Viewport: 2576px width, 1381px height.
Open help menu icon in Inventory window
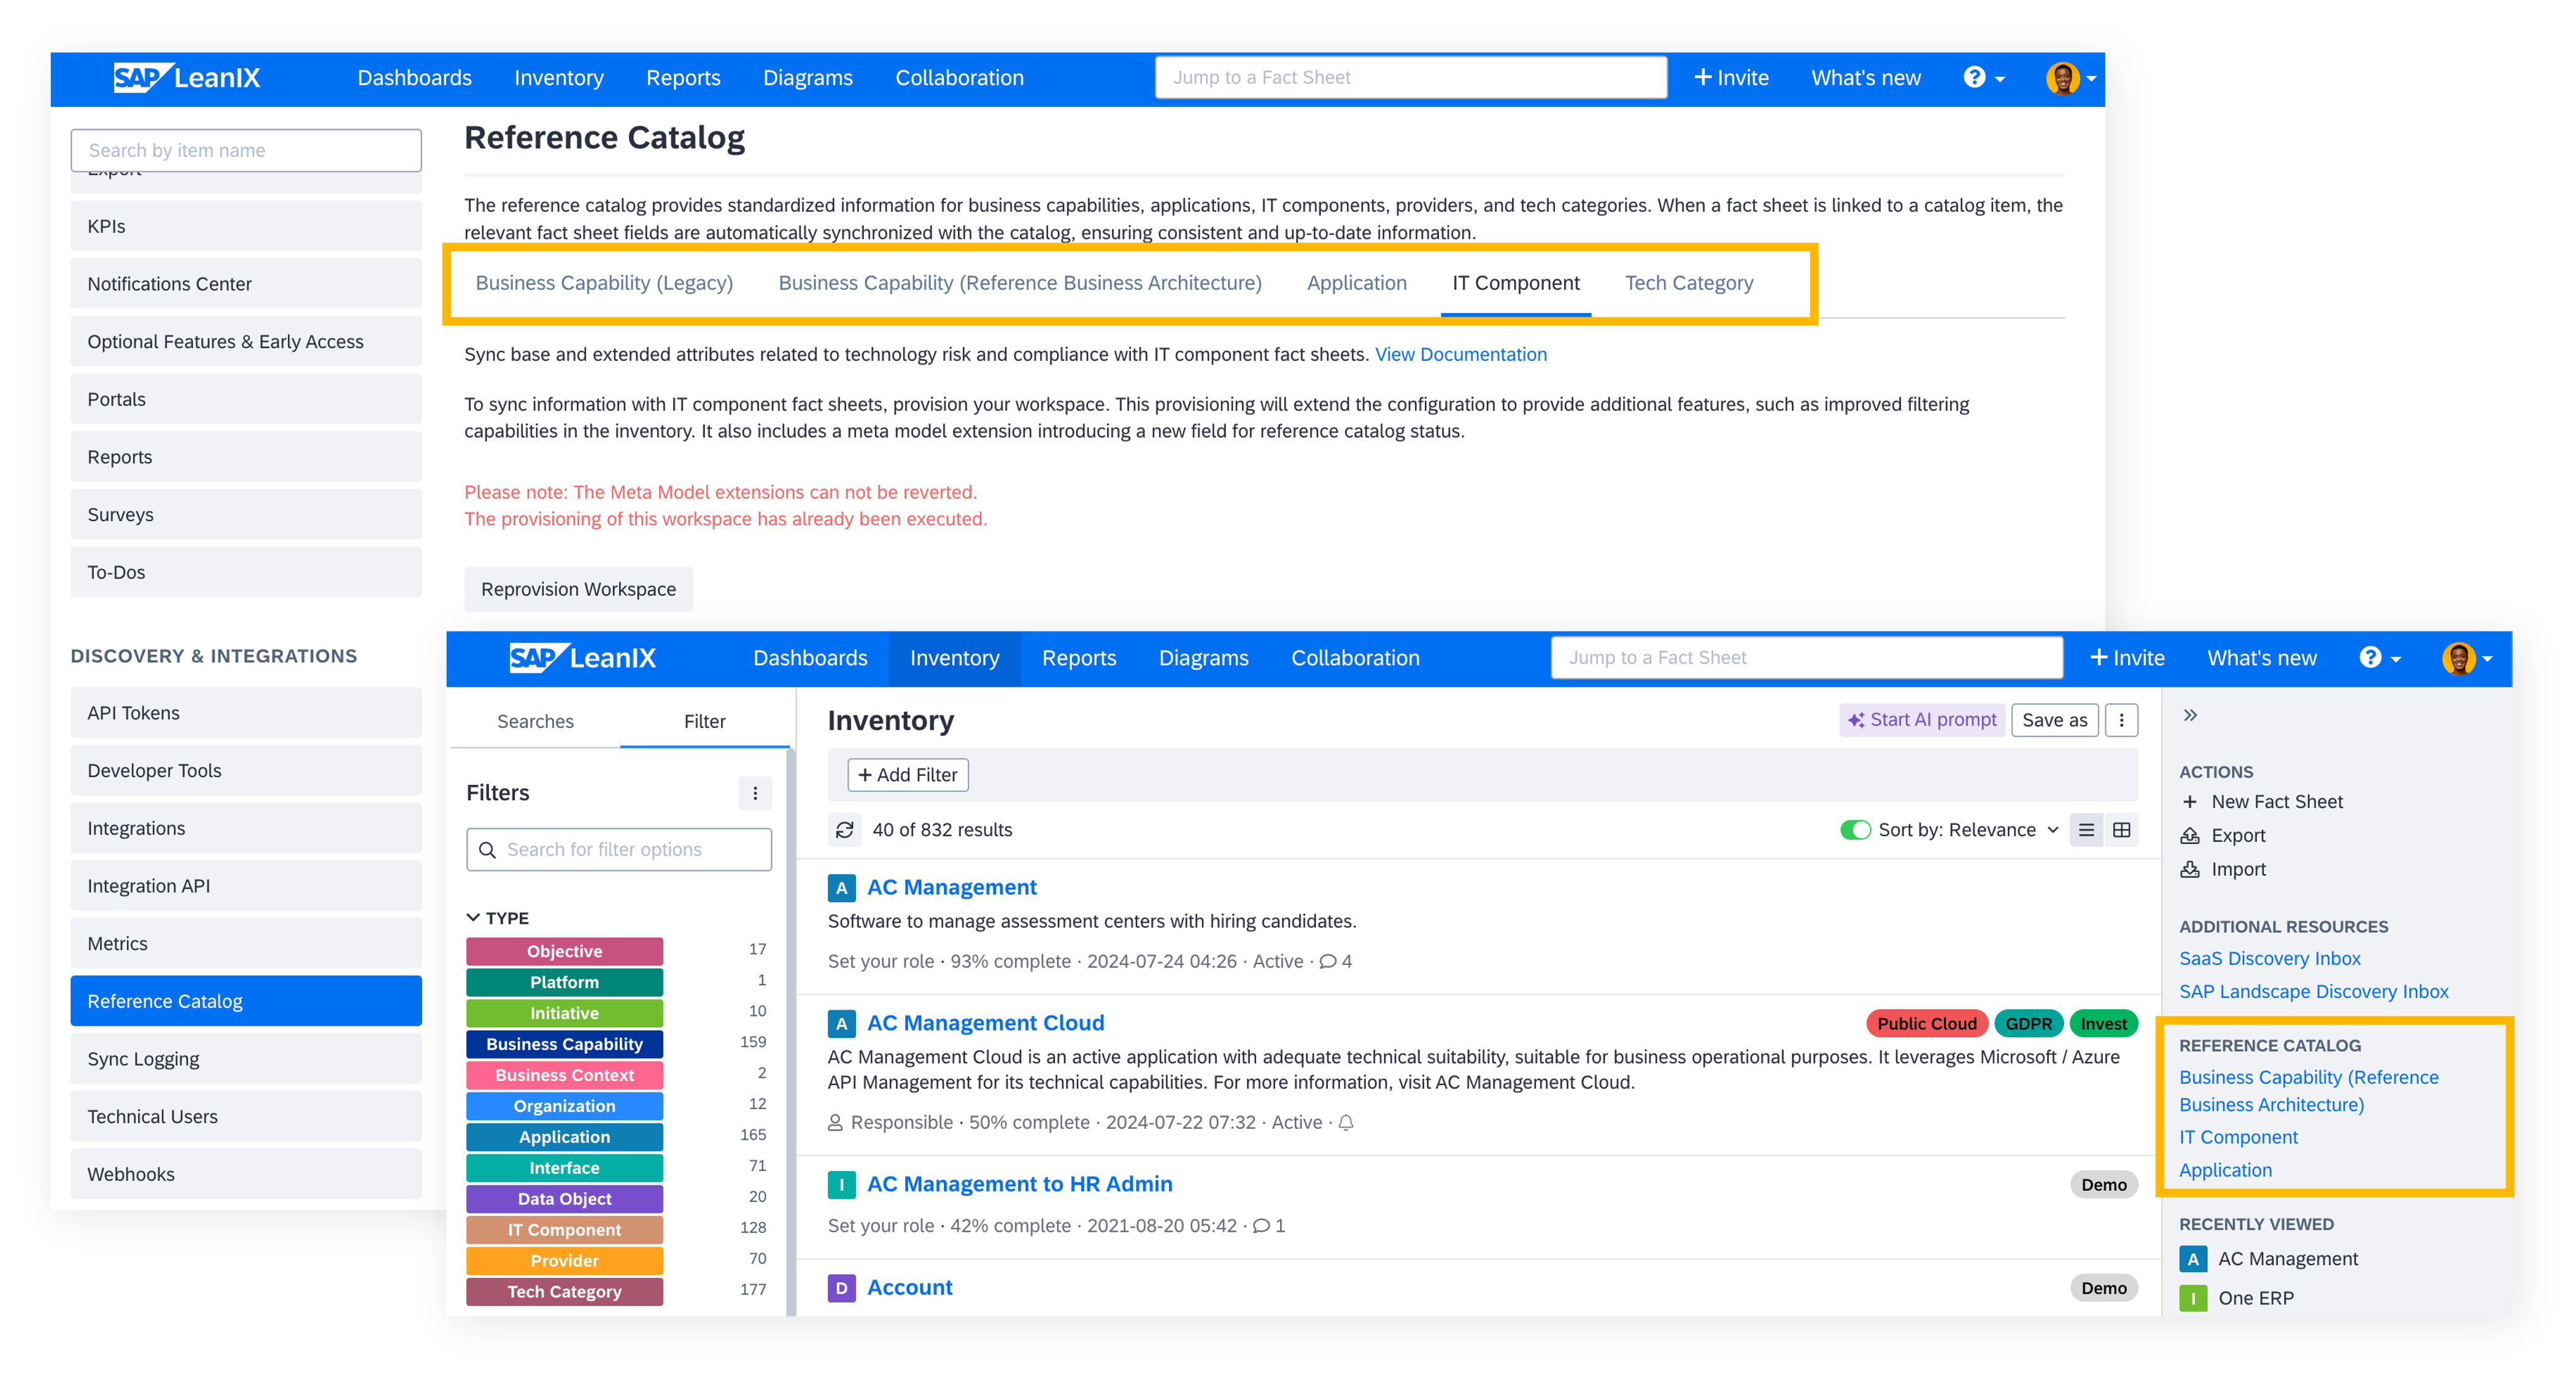[2370, 657]
